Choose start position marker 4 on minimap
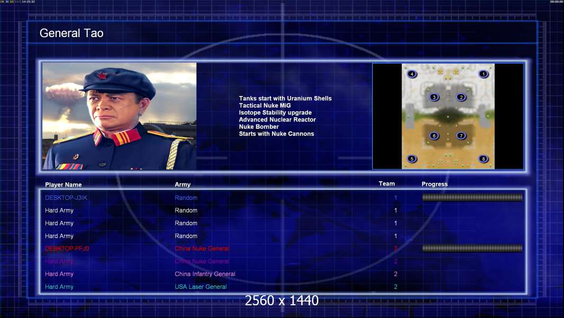The image size is (564, 318). (x=412, y=74)
